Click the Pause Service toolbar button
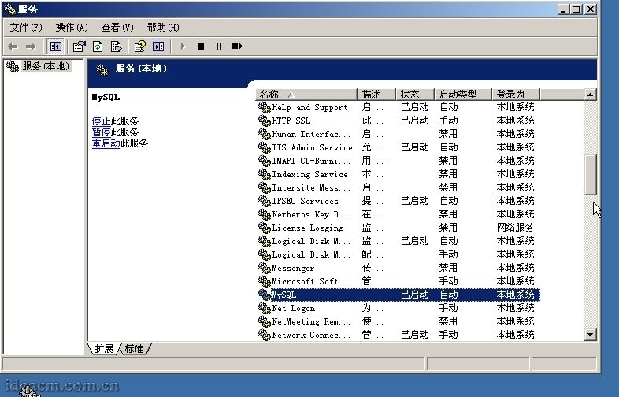Image resolution: width=619 pixels, height=397 pixels. point(219,46)
